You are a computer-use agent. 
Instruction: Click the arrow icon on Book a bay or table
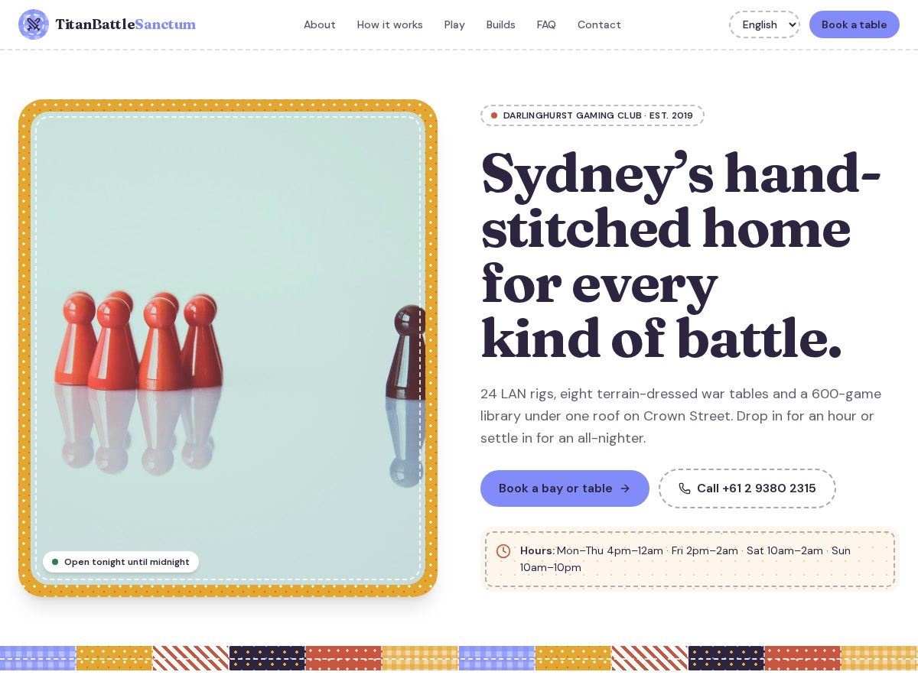(625, 488)
